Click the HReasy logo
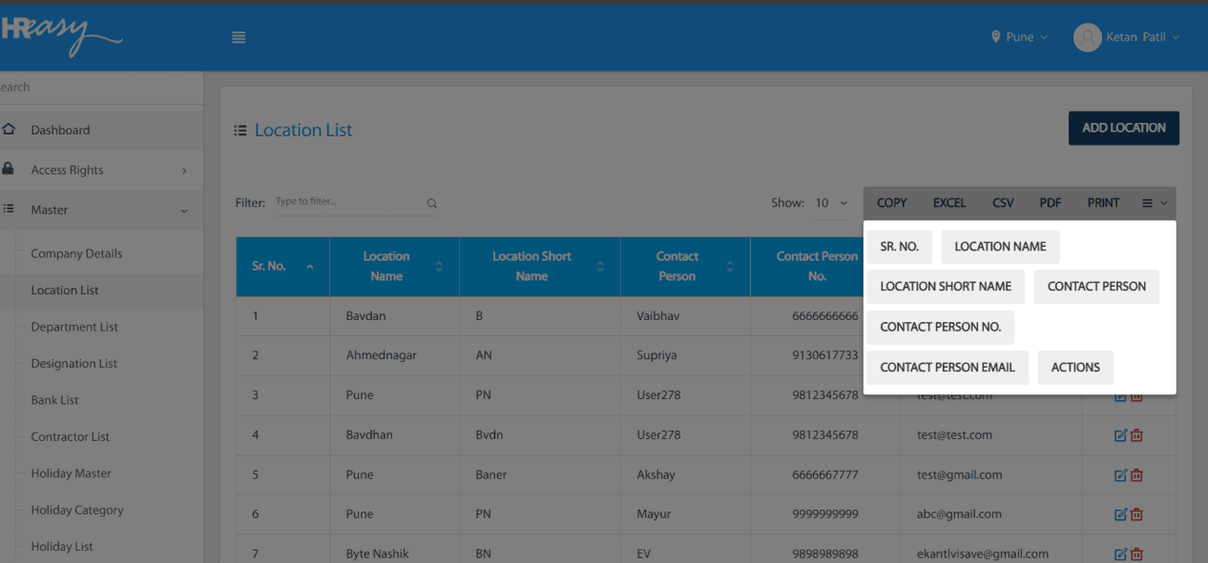This screenshot has width=1208, height=563. 61,35
